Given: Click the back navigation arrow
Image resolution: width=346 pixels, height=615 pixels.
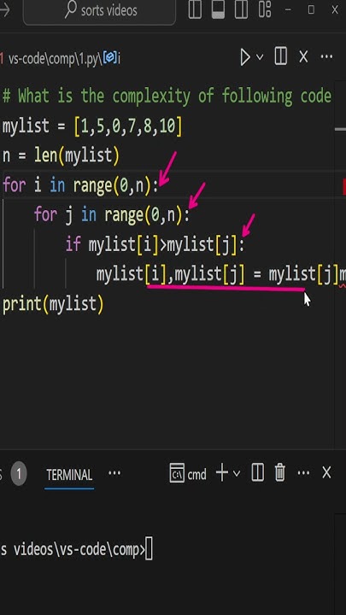Looking at the screenshot, I should click(5, 9).
